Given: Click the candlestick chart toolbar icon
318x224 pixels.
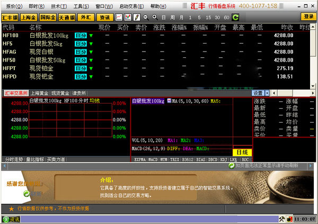Looking at the screenshot, I should [x=128, y=17].
